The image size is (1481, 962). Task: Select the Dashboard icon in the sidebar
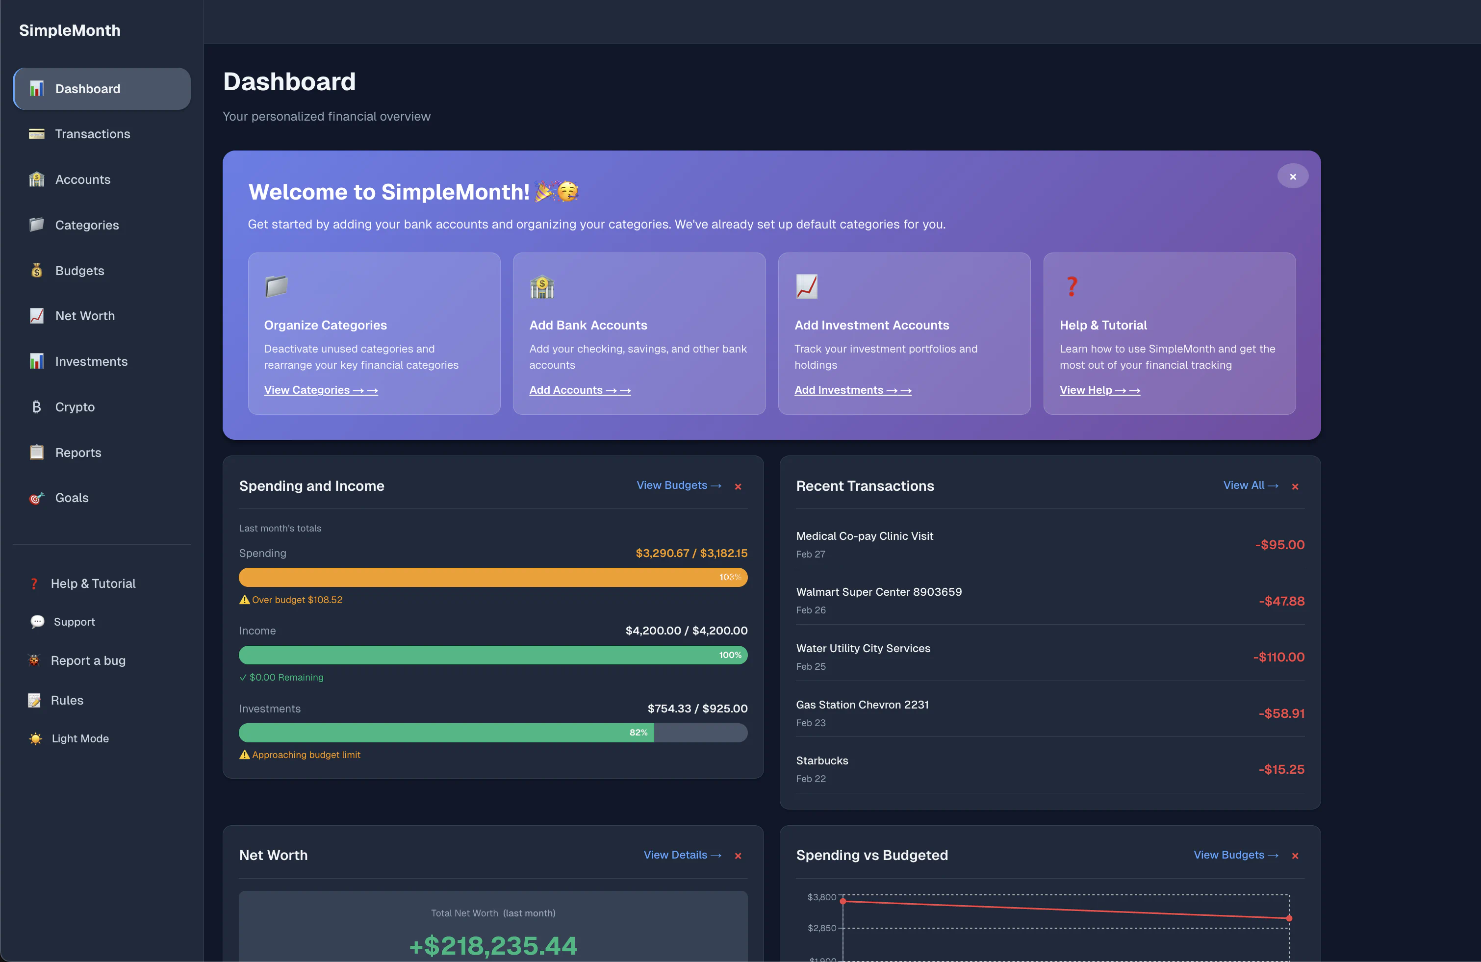click(x=36, y=88)
